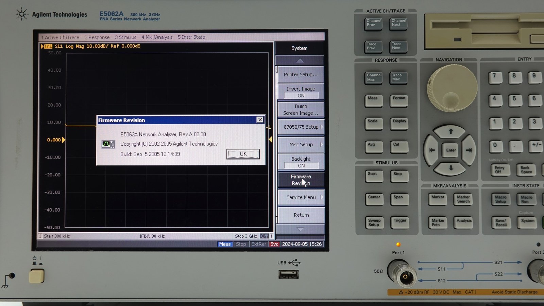Click the ExtRef status indicator

point(259,244)
